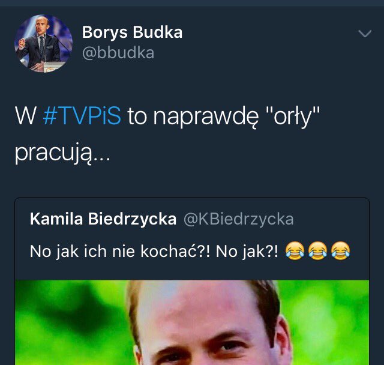
Task: Open Borys Budka's profile picture
Action: pos(44,43)
